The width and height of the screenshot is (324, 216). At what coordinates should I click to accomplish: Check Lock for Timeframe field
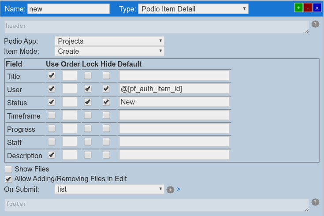[88, 115]
